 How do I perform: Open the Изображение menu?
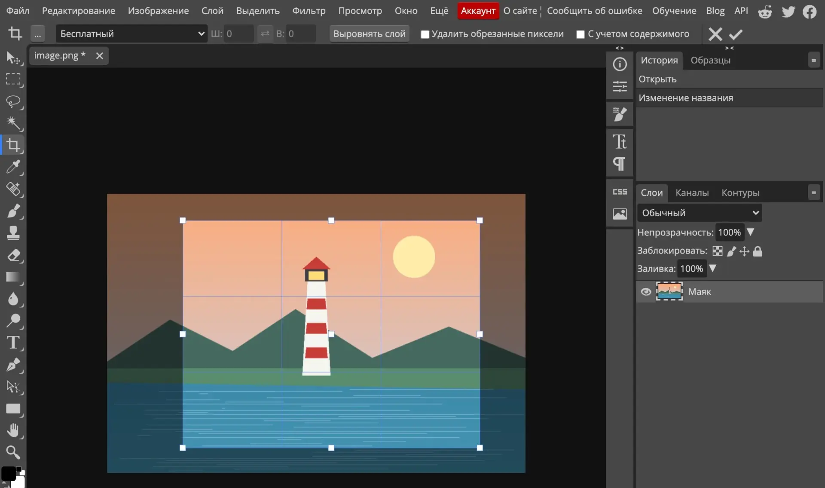tap(158, 11)
